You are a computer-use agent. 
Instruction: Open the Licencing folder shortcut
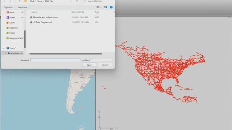(x=13, y=28)
